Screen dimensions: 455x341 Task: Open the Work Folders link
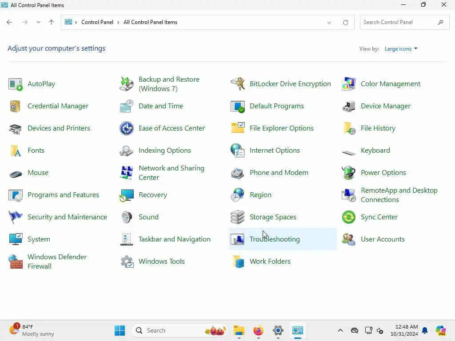tap(270, 262)
